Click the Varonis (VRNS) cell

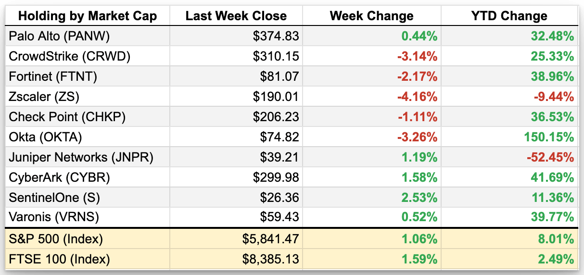[x=54, y=217]
